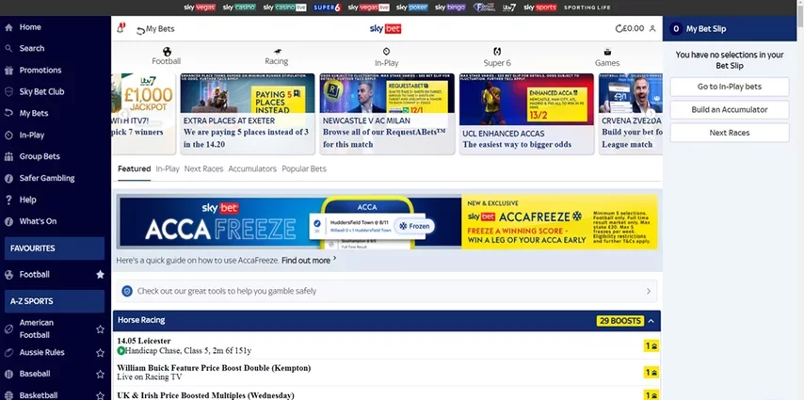Click the Promotions gift icon
The image size is (804, 400).
click(x=8, y=71)
